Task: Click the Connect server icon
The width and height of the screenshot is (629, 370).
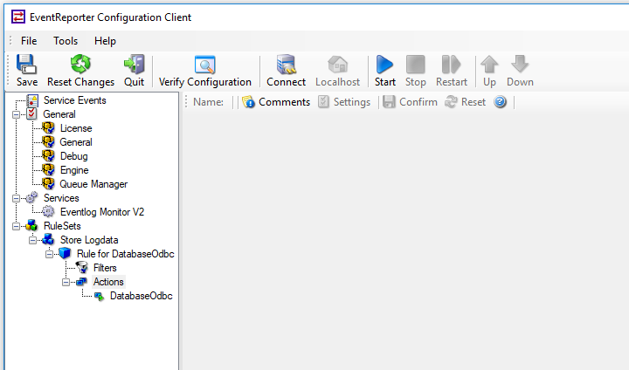Action: tap(286, 64)
